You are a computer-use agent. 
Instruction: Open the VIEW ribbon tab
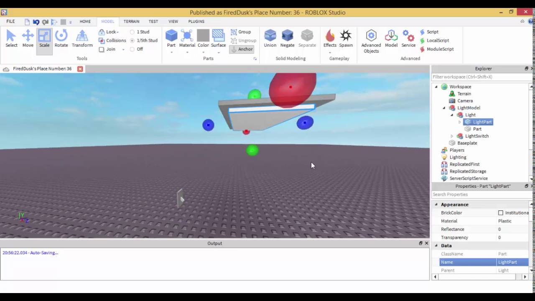pos(173,21)
